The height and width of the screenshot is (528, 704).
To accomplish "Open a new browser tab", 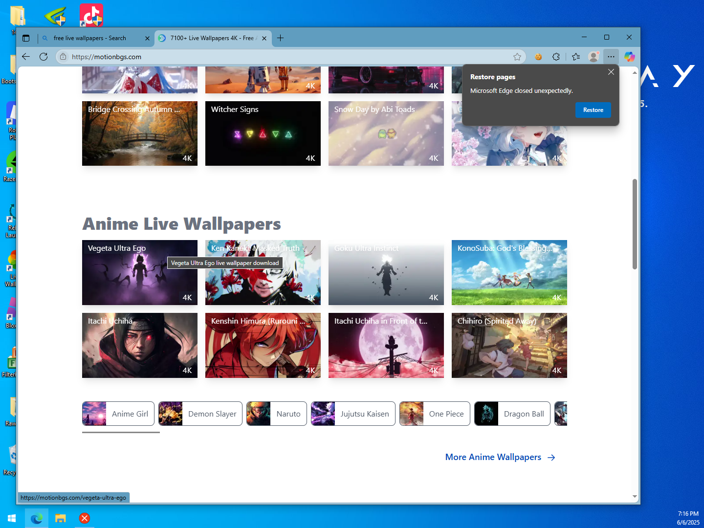I will 280,38.
